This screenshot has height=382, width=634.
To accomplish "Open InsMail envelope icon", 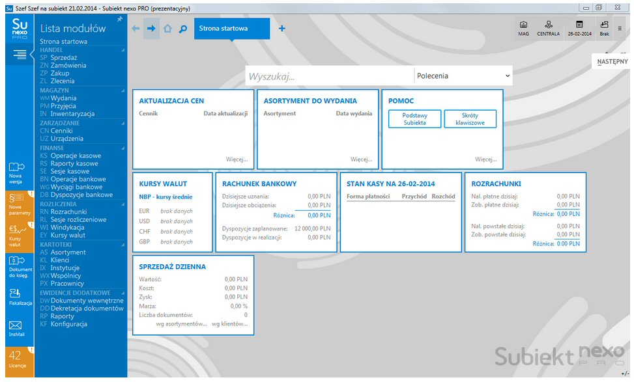I will pos(16,328).
